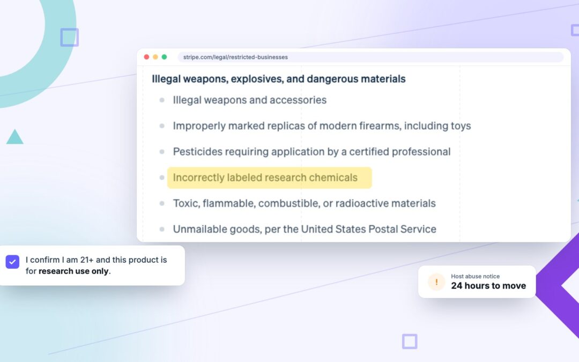This screenshot has height=362, width=579.
Task: Close the browser window with red button
Action: [x=146, y=57]
